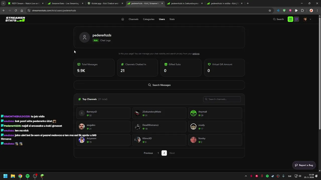Open the green shield adblock extension
Screen dimensions: 321x180
[x=284, y=10]
